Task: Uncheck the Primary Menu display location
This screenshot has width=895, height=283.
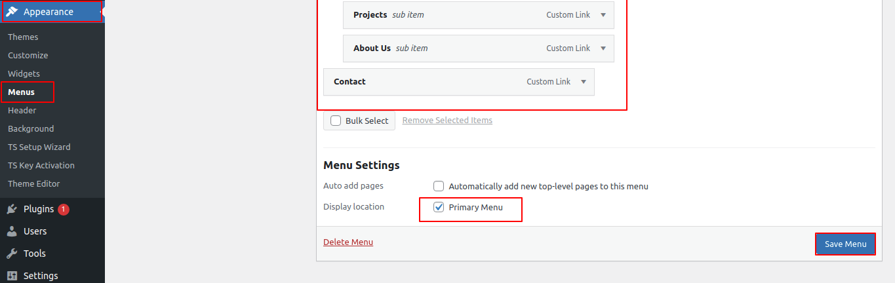Action: pyautogui.click(x=439, y=208)
